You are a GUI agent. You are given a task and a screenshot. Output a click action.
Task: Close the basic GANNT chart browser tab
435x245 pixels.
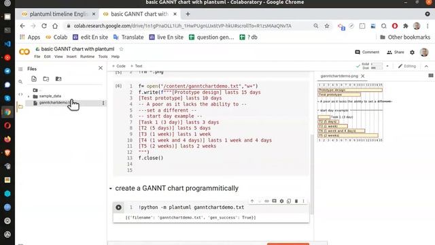175,14
